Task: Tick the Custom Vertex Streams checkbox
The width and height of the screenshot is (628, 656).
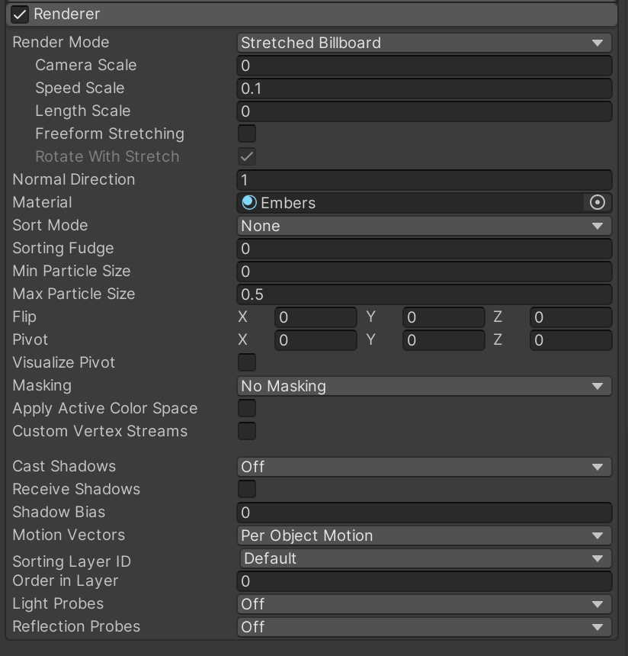Action: point(247,432)
